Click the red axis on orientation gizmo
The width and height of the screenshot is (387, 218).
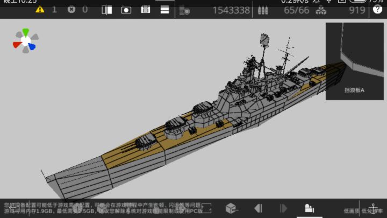tap(17, 45)
